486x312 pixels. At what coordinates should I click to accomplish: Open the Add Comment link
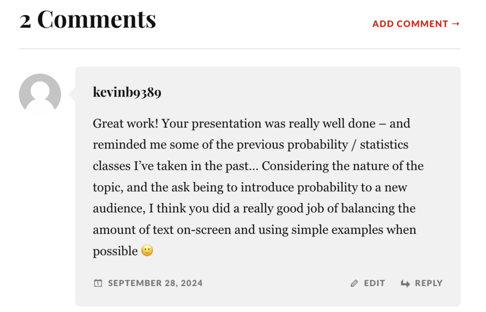pos(410,24)
